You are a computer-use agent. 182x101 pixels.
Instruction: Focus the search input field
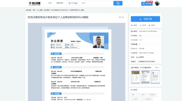(97, 3)
